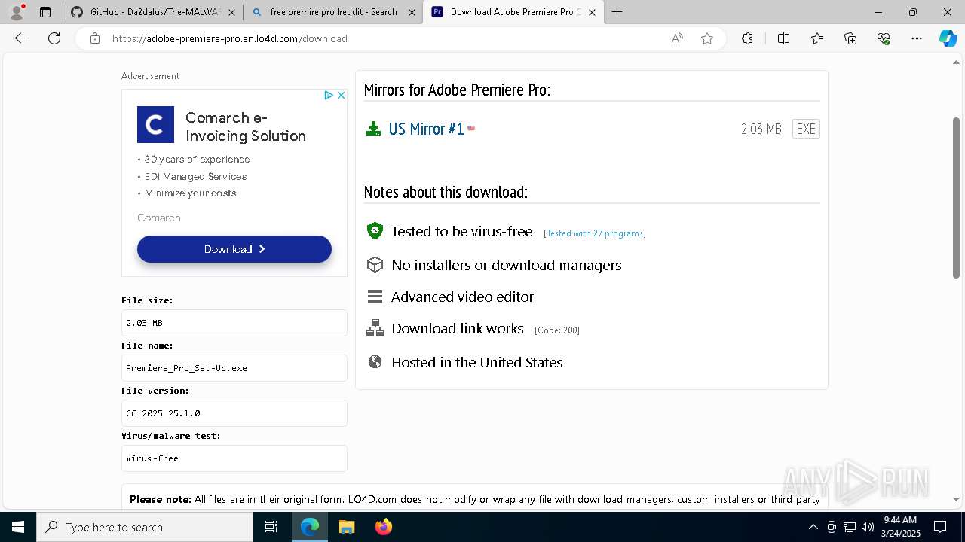Select the Download Adobe Premiere Pro tab
The width and height of the screenshot is (965, 542).
pos(513,12)
